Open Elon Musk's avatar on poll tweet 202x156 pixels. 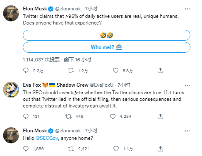(11, 13)
